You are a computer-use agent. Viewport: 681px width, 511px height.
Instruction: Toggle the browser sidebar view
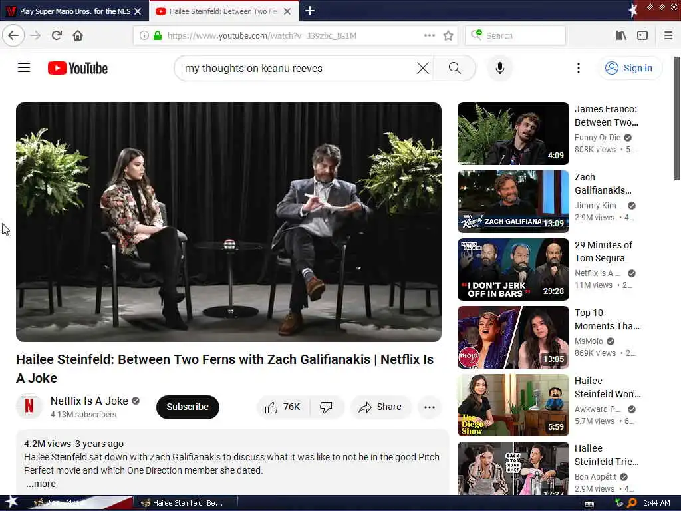642,36
